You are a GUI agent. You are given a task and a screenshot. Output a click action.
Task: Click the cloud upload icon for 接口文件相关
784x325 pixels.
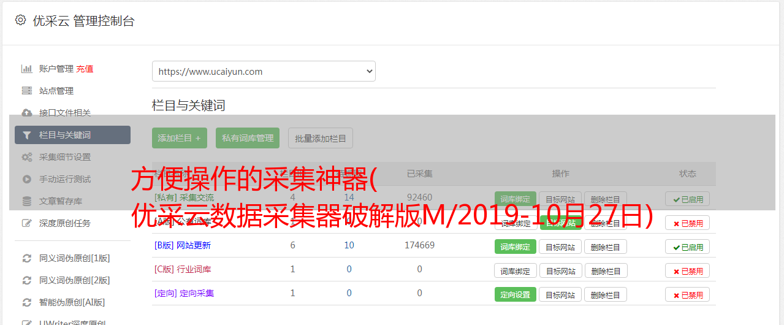point(27,113)
